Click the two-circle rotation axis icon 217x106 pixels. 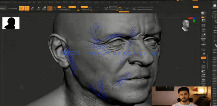coord(203,62)
